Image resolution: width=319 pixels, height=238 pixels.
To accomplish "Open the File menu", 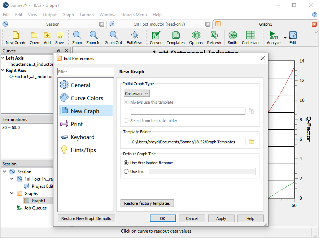I will (x=6, y=15).
